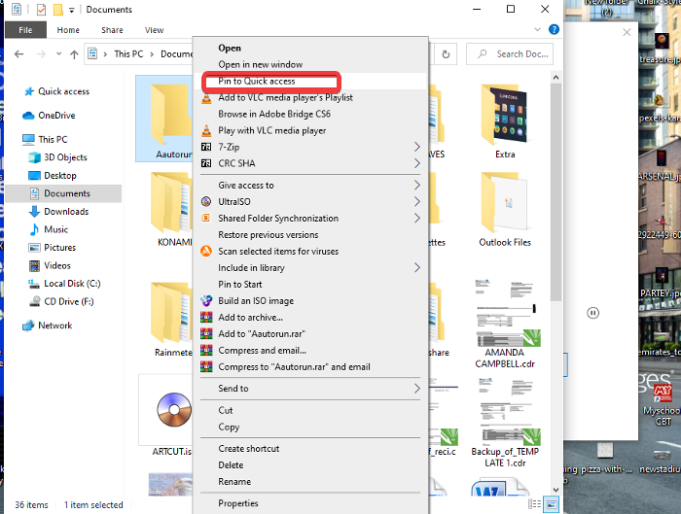Image resolution: width=681 pixels, height=514 pixels.
Task: Choose Properties from the context menu
Action: [238, 503]
